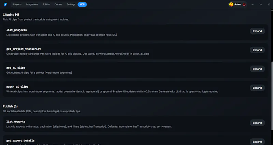This screenshot has height=145, width=273.
Task: Click the 'List clip exports with status' description
Action: [89, 127]
